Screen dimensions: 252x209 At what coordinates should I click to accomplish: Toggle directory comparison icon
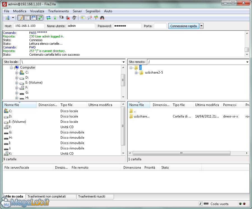tap(89, 18)
